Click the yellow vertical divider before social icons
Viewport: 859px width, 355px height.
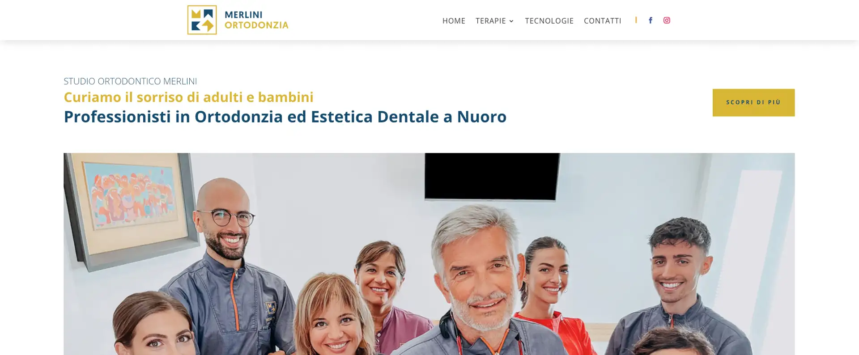[x=636, y=20]
